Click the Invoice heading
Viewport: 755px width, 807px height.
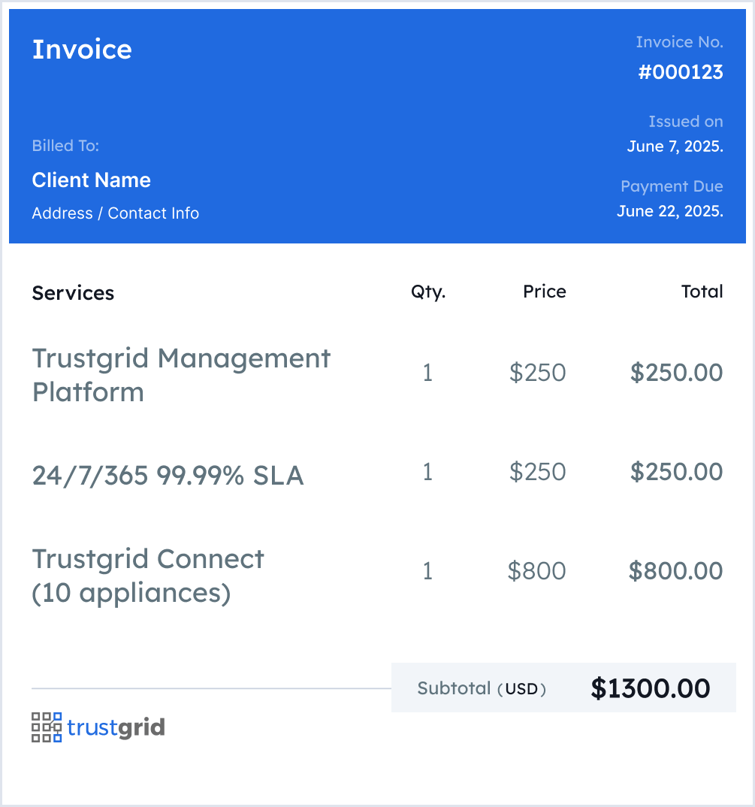click(x=83, y=50)
